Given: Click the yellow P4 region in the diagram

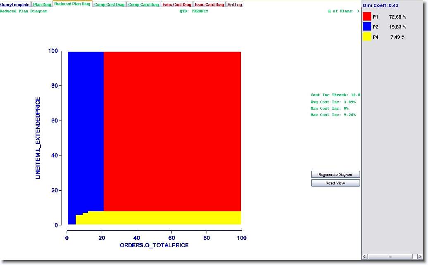Looking at the screenshot, I should pos(165,218).
